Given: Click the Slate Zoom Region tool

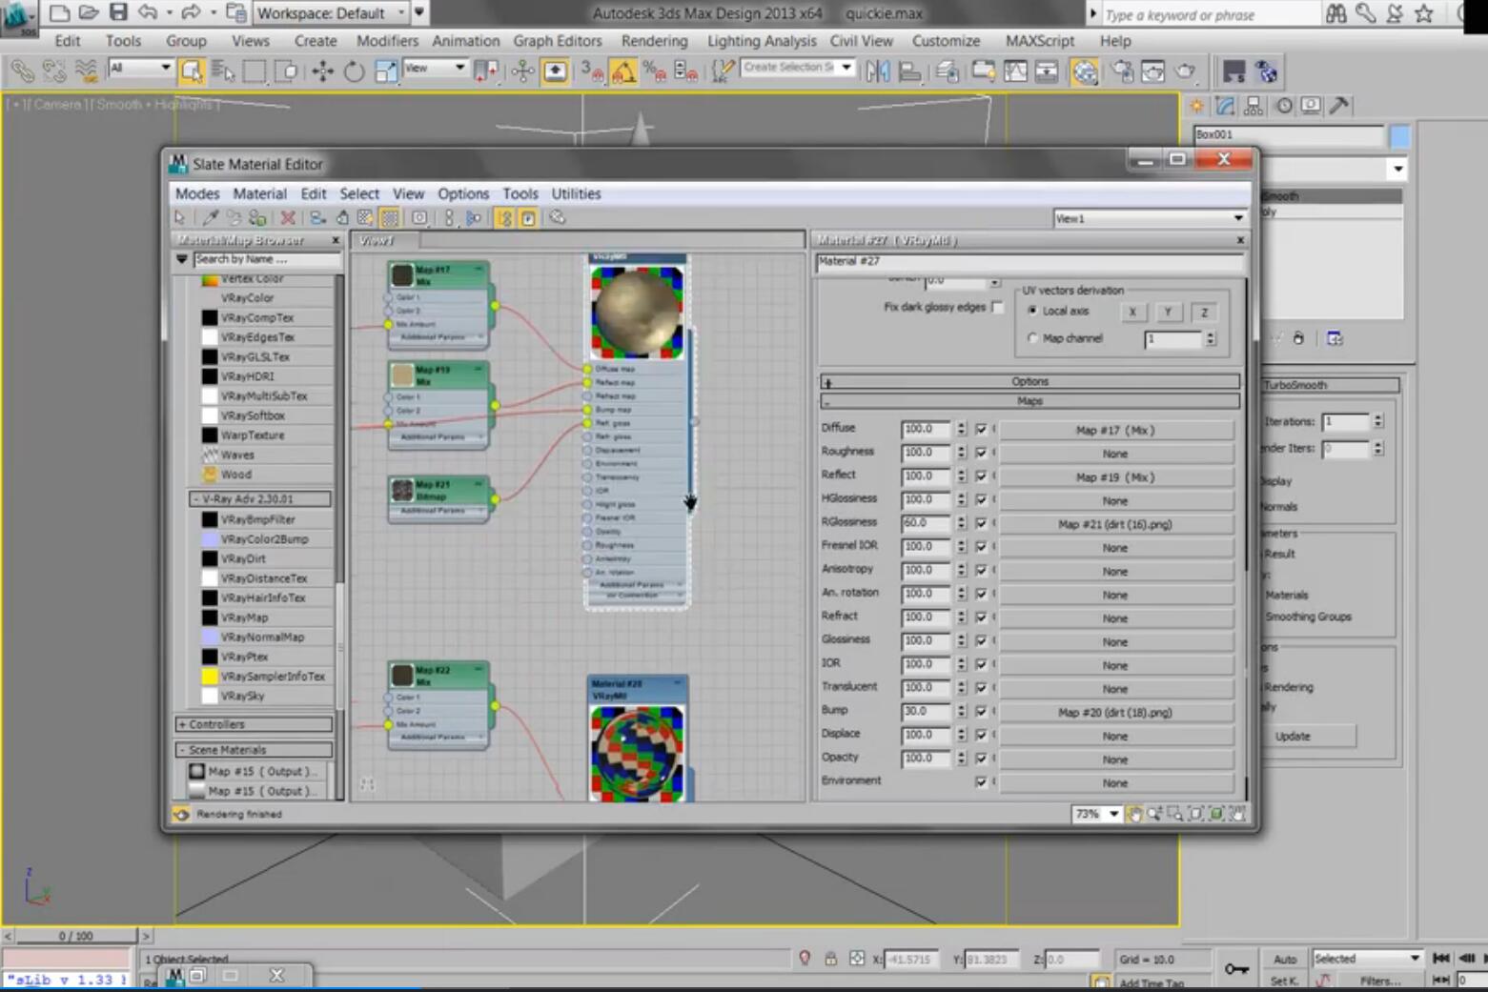Looking at the screenshot, I should coord(1175,814).
